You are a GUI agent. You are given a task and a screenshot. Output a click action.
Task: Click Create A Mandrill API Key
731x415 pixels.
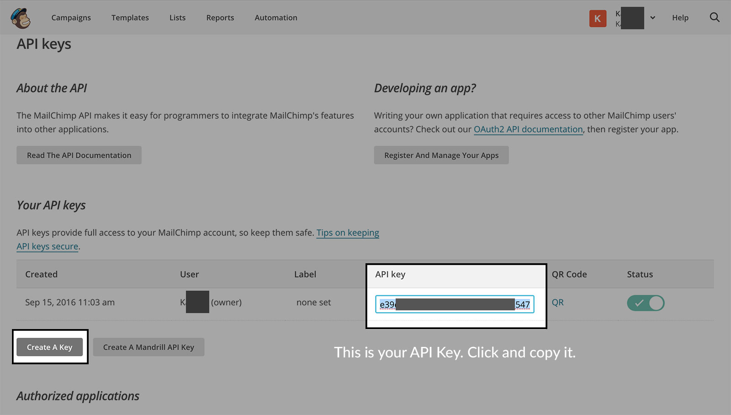tap(148, 347)
